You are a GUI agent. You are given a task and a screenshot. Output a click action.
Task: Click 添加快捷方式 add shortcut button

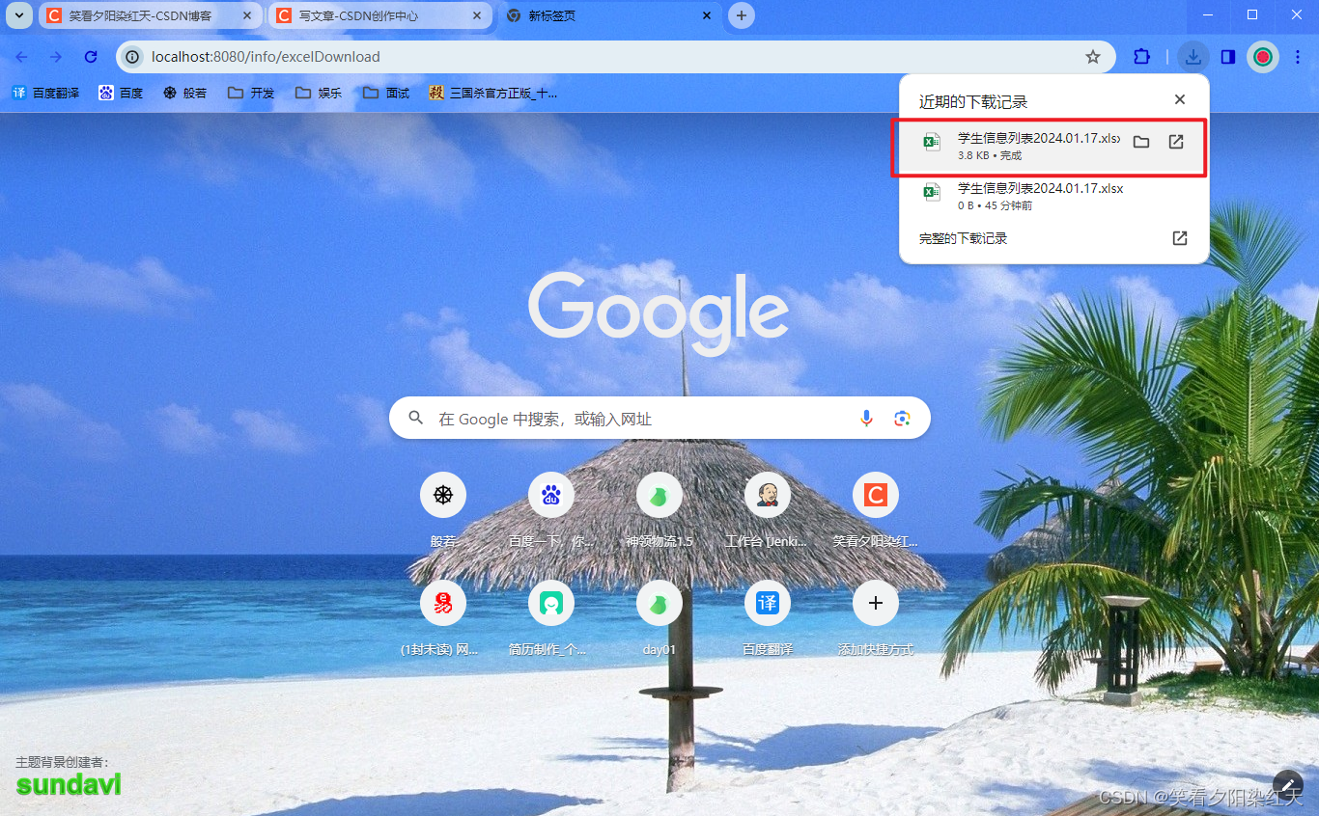click(876, 619)
